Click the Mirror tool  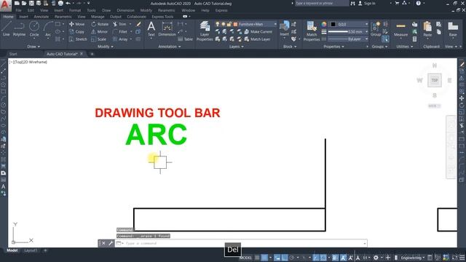99,31
